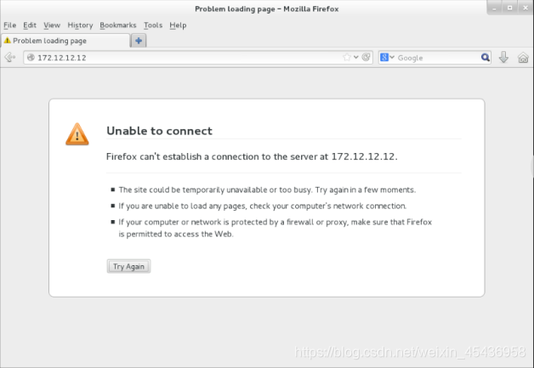The height and width of the screenshot is (368, 534).
Task: Click the bullet about firewall or proxy
Action: tap(276, 228)
